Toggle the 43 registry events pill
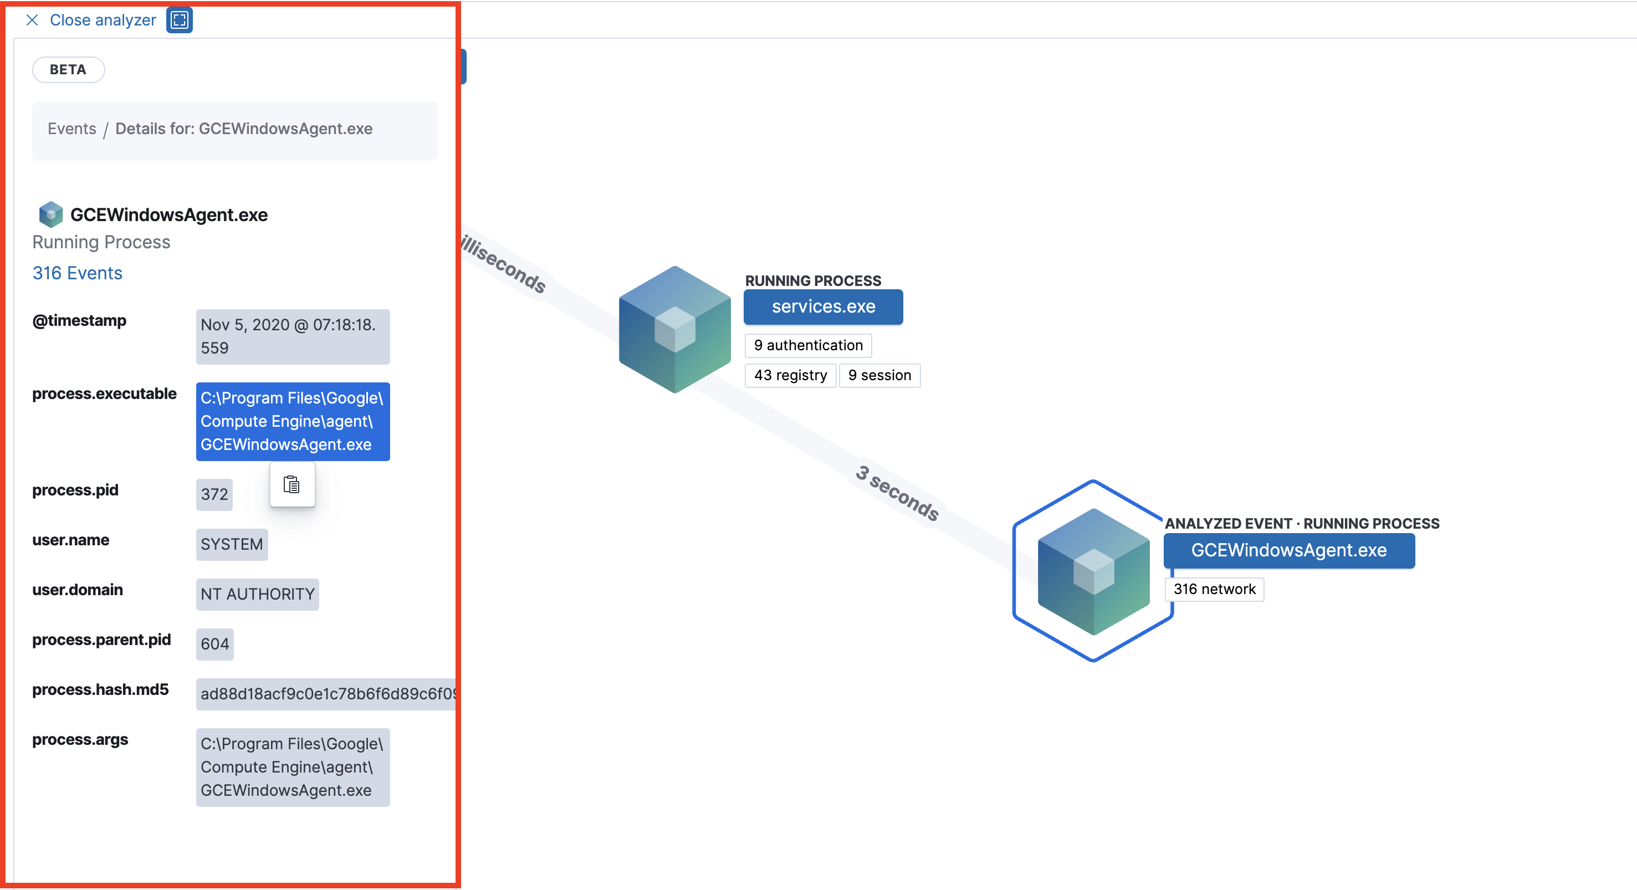Viewport: 1637px width, 890px height. 790,375
